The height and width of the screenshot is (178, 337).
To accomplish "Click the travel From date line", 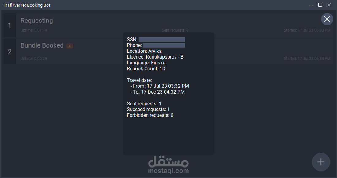I will pyautogui.click(x=160, y=86).
